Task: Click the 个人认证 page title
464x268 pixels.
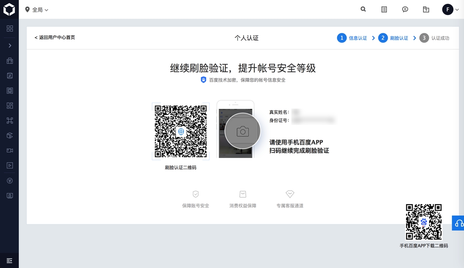Action: (x=246, y=38)
